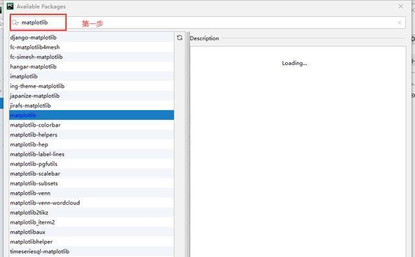Click the search magnifier icon
The width and height of the screenshot is (415, 257).
(x=15, y=23)
